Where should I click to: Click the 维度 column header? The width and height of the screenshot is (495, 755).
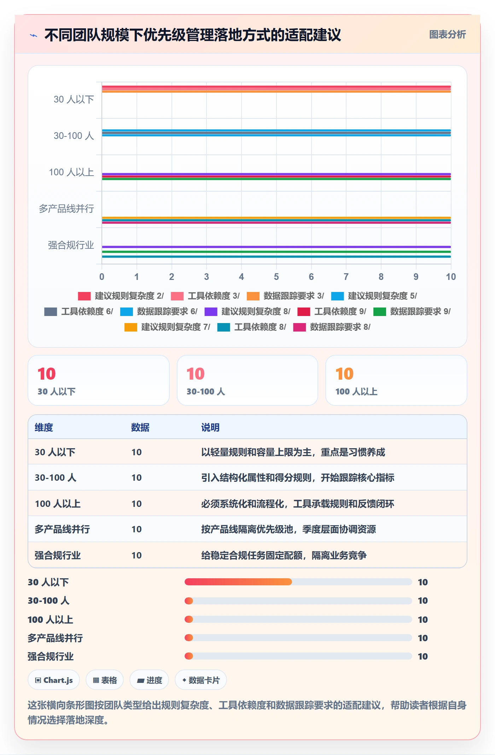44,427
